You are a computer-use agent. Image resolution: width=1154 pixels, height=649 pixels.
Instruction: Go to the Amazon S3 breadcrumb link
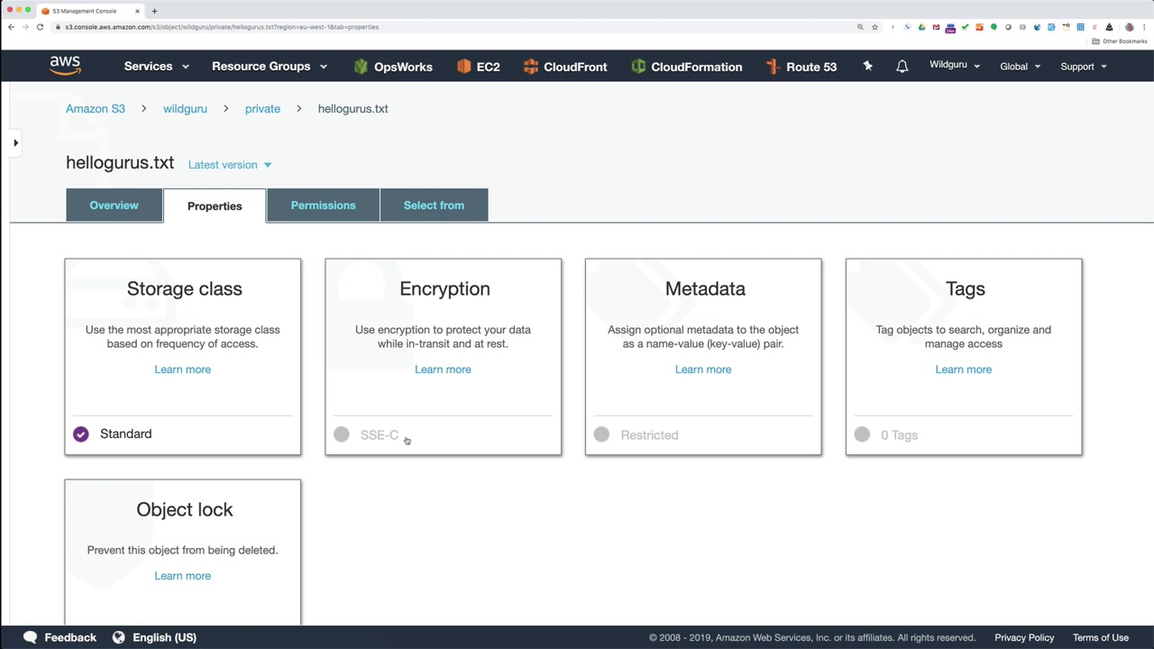[x=96, y=109]
